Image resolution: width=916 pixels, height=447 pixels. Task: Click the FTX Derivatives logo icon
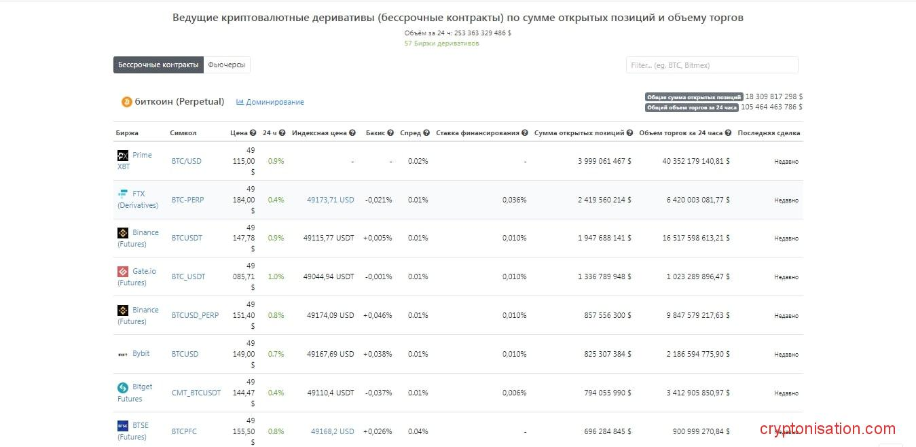(123, 194)
